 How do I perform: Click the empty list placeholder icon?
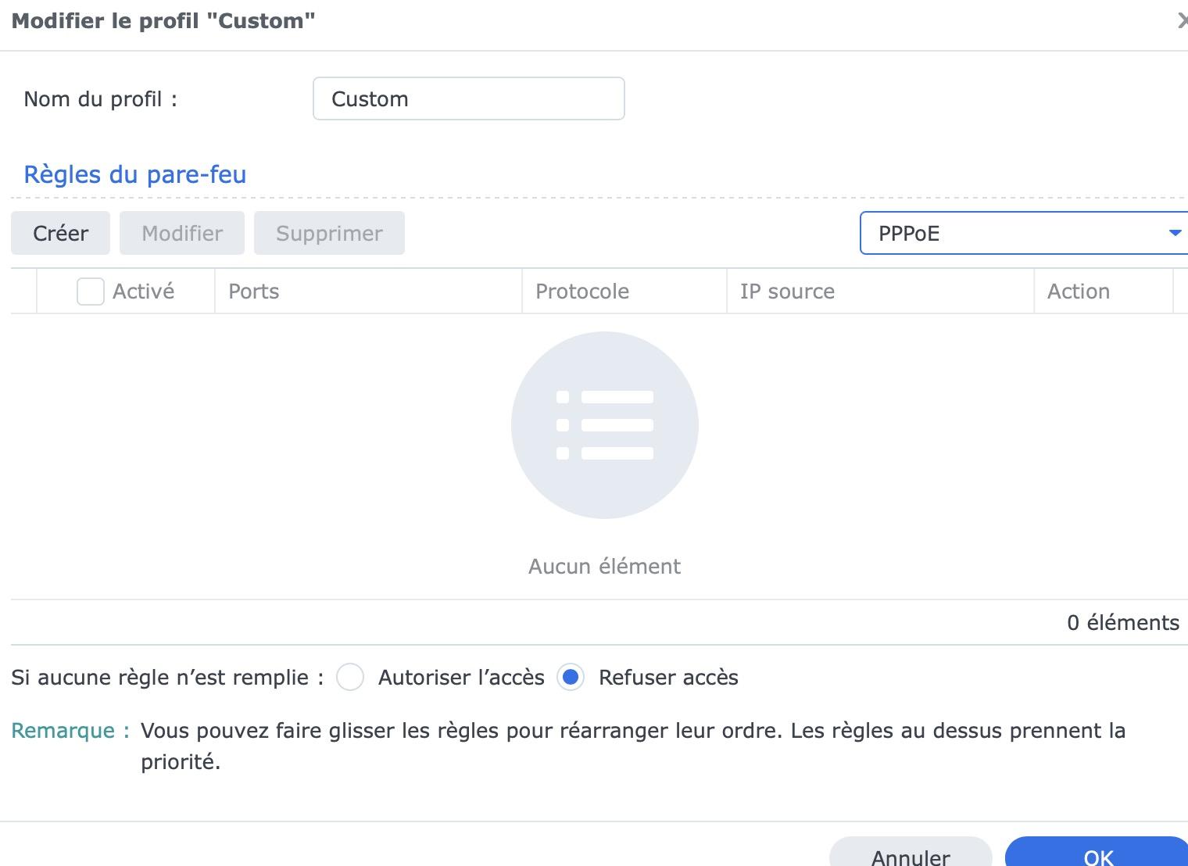tap(604, 425)
